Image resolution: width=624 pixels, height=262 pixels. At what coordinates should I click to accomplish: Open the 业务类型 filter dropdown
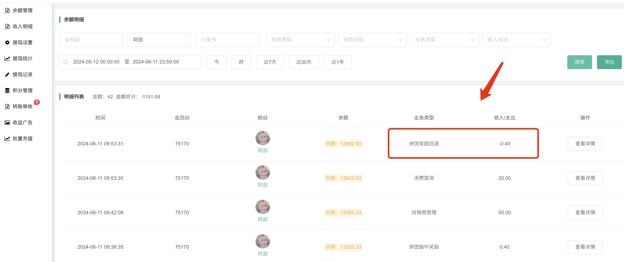pos(444,40)
